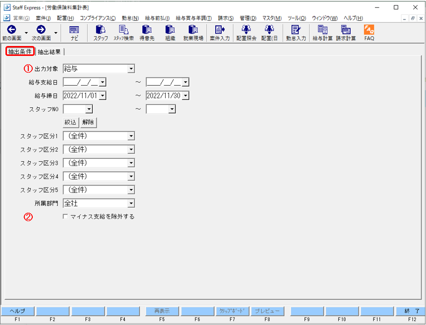
Task: Open the 管理(D) menu
Action: point(248,18)
